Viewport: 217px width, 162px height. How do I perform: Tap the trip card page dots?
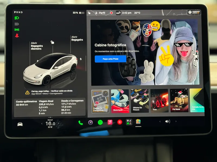50,117
